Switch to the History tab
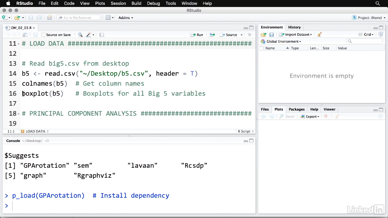This screenshot has height=218, width=388. [294, 27]
